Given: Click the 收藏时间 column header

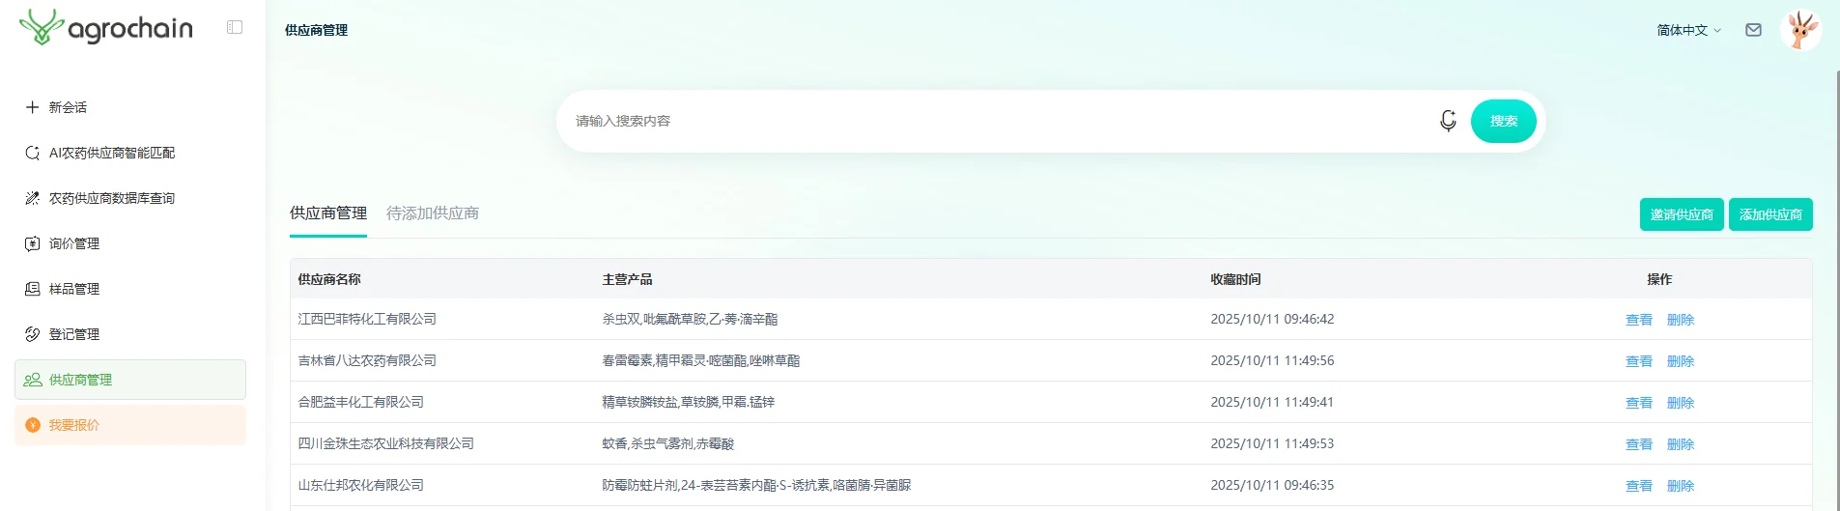Looking at the screenshot, I should click(1235, 279).
